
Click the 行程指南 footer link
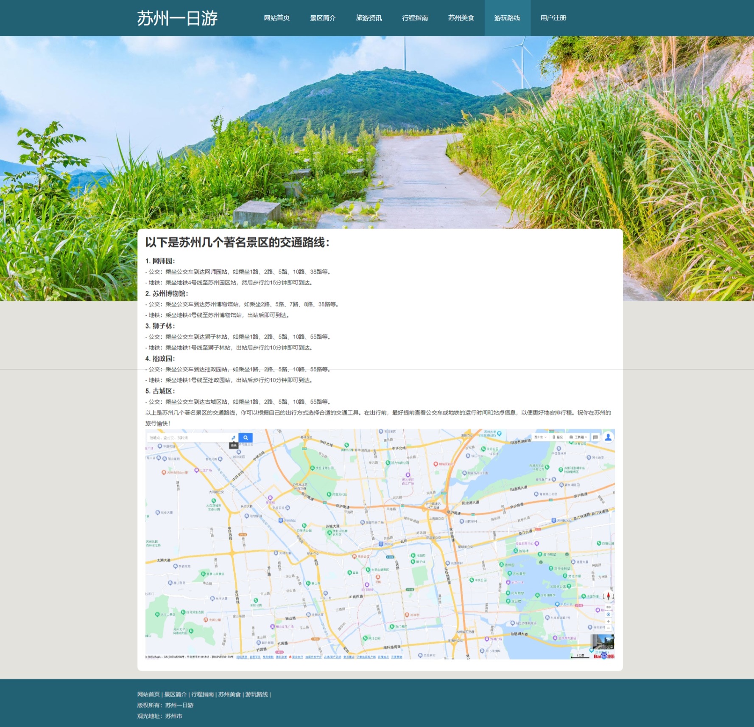pos(204,694)
